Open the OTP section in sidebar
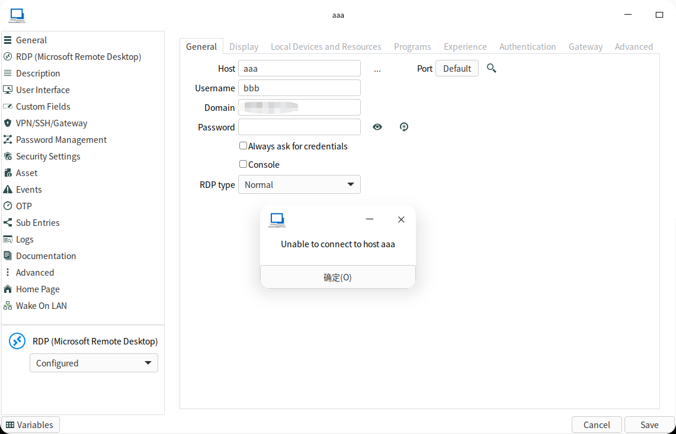Viewport: 676px width, 434px height. (24, 206)
